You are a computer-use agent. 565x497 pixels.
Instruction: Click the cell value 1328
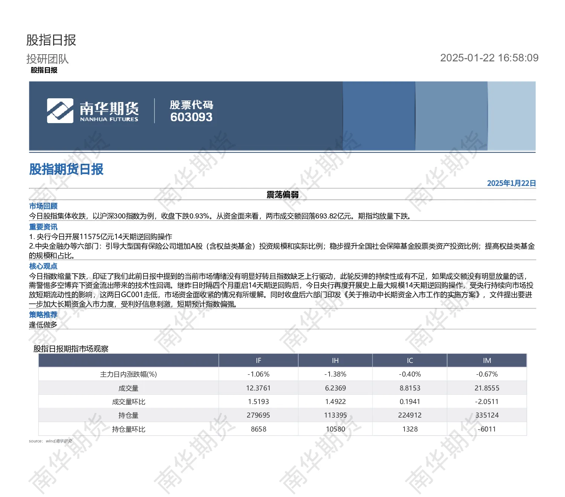point(410,429)
